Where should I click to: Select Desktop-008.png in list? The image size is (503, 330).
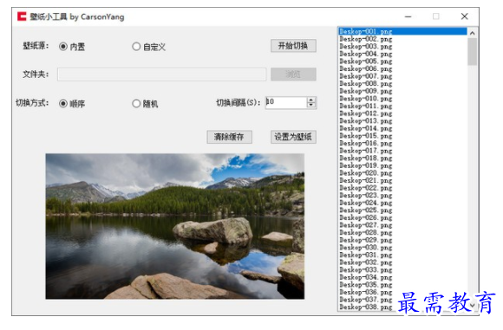click(x=366, y=84)
